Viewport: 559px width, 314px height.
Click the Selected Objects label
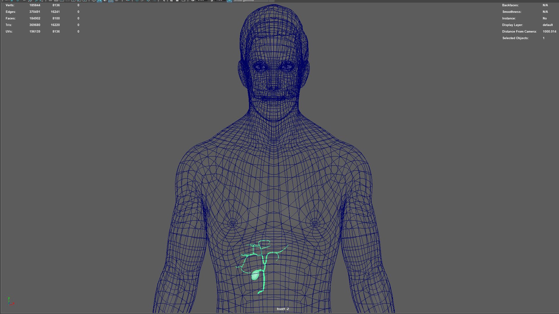click(515, 38)
